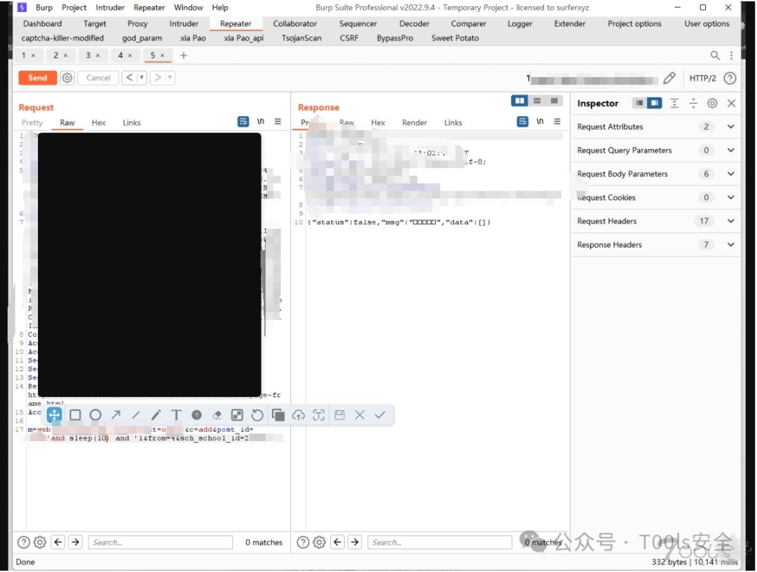
Task: Open request editor options menu
Action: point(278,122)
